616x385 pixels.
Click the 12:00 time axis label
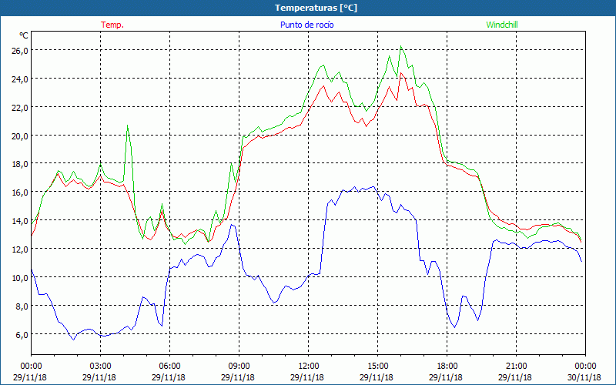[x=309, y=367]
